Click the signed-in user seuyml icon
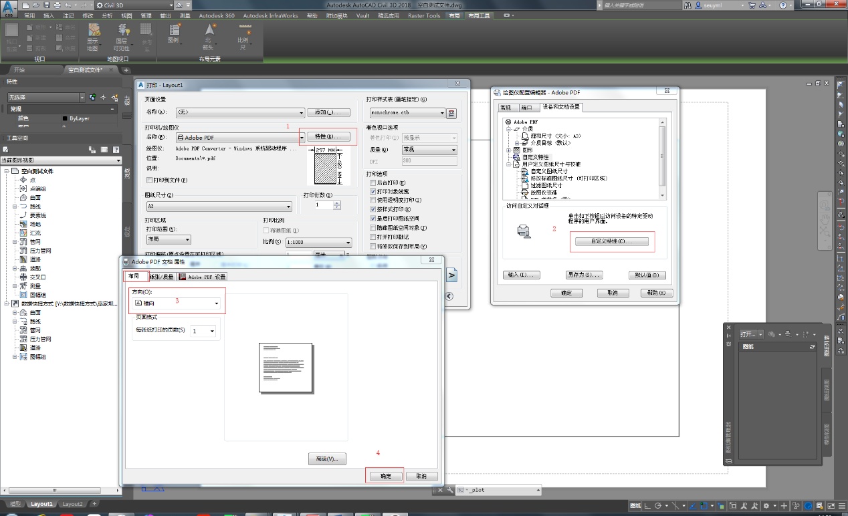Image resolution: width=848 pixels, height=516 pixels. (698, 5)
